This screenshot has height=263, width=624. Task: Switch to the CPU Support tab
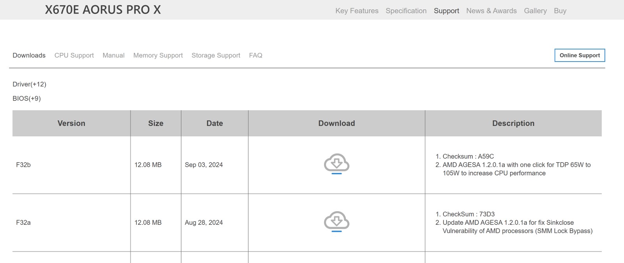pos(74,55)
